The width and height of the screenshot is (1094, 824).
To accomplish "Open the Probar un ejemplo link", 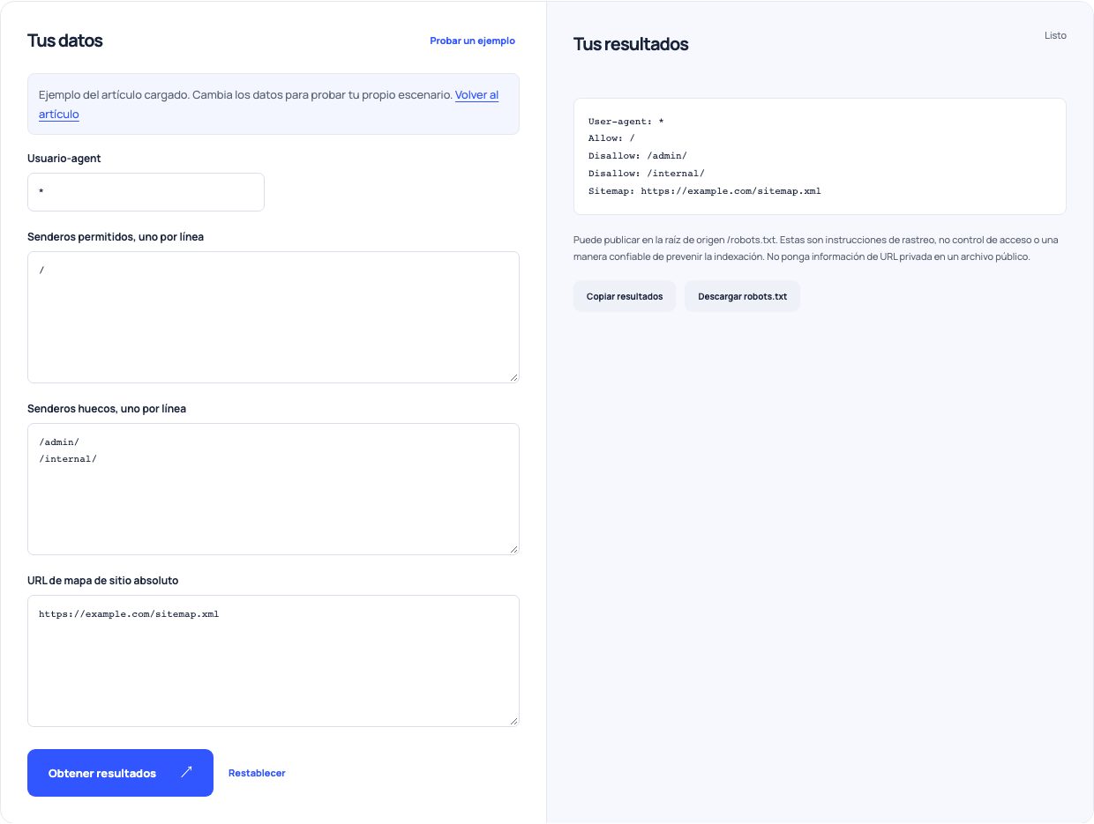I will point(473,41).
